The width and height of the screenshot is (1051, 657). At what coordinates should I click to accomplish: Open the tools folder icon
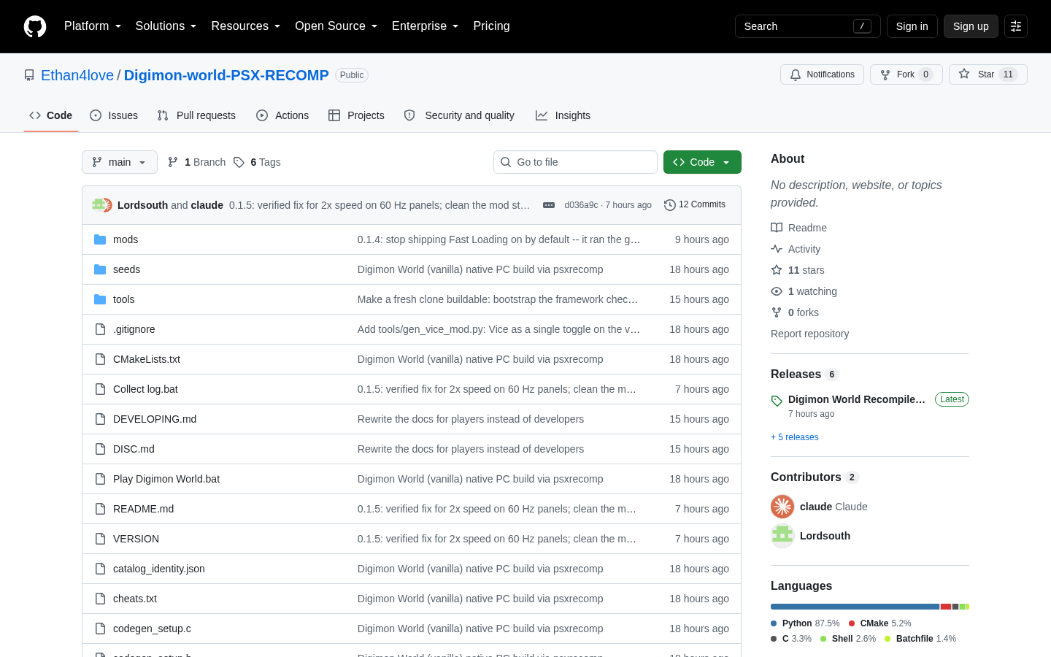pyautogui.click(x=100, y=299)
